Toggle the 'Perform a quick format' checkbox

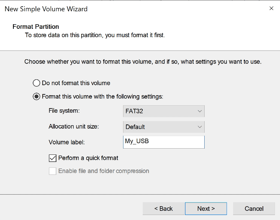(53, 158)
